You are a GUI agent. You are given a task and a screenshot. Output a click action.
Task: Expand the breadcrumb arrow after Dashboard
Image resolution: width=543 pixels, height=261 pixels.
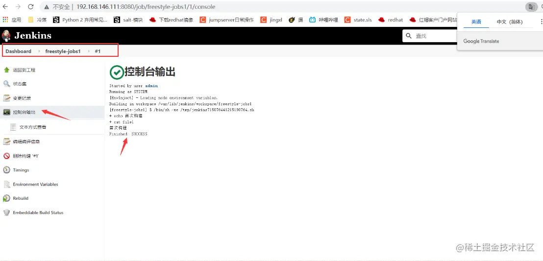pyautogui.click(x=39, y=51)
